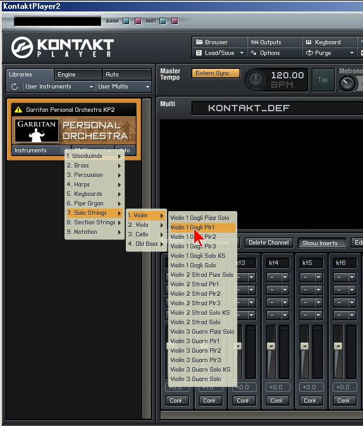Image resolution: width=363 pixels, height=426 pixels.
Task: Select Violin 1 Gagli Pizz Solo
Action: pyautogui.click(x=202, y=218)
